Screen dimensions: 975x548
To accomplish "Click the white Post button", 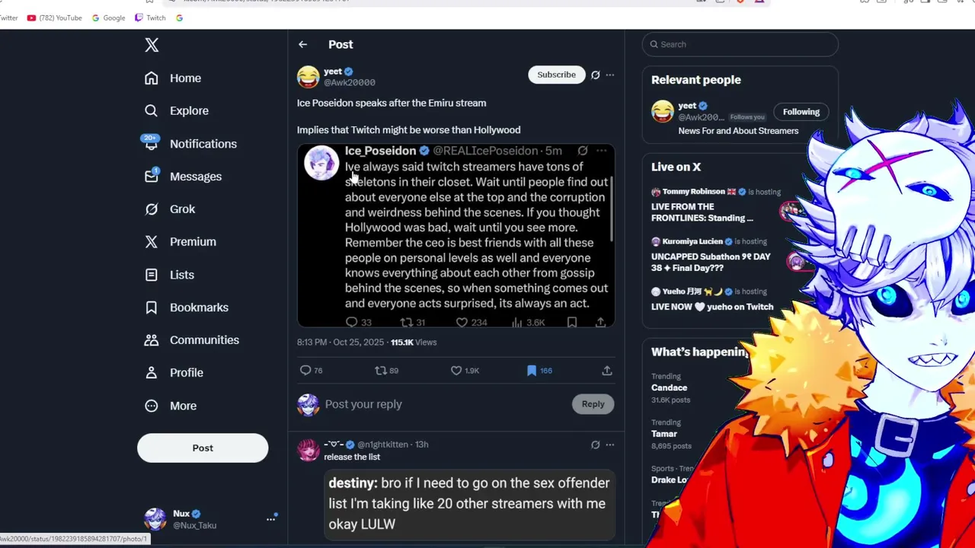I will (203, 448).
